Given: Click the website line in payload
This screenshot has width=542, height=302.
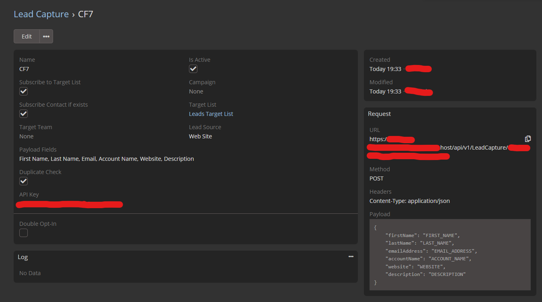Looking at the screenshot, I should (415, 267).
